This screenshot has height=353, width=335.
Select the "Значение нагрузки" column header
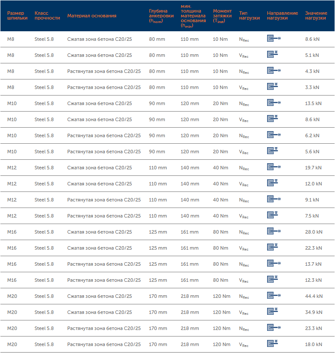pos(316,16)
